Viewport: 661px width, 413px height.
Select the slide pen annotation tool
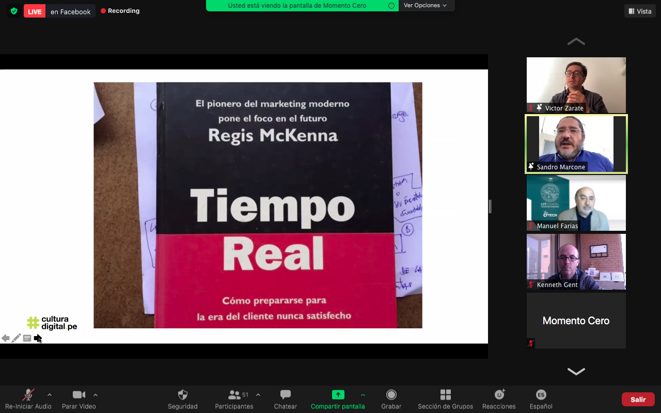(17, 338)
